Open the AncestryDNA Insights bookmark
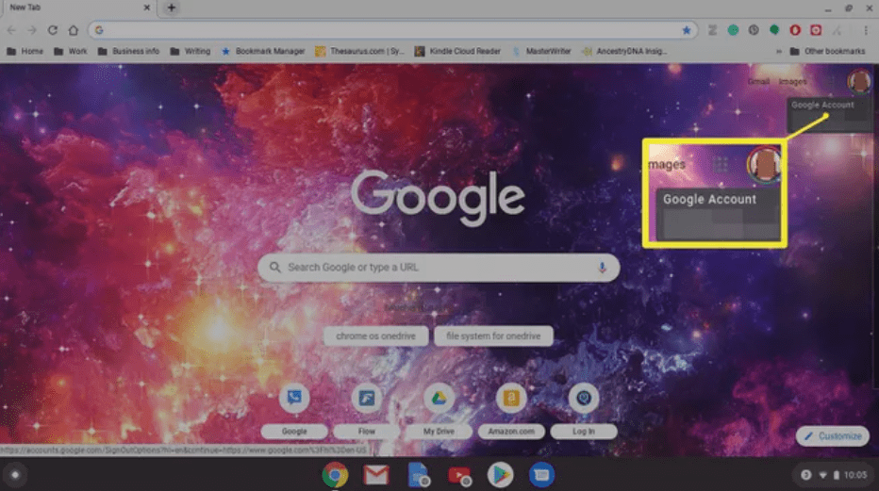879x491 pixels. click(624, 51)
